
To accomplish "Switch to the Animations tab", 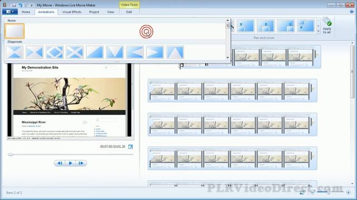I will pos(46,12).
